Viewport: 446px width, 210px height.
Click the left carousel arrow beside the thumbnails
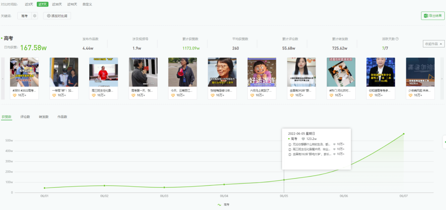click(x=3, y=78)
